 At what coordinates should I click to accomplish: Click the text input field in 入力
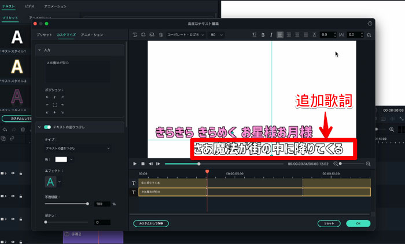pyautogui.click(x=78, y=71)
